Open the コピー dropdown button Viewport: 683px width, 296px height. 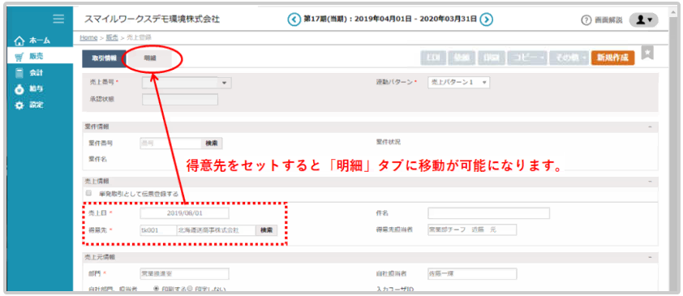click(x=526, y=58)
